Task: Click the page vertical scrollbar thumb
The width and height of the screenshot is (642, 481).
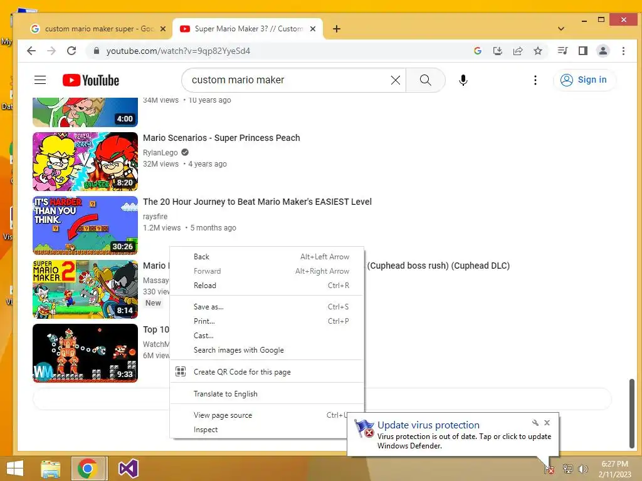Action: click(x=632, y=413)
